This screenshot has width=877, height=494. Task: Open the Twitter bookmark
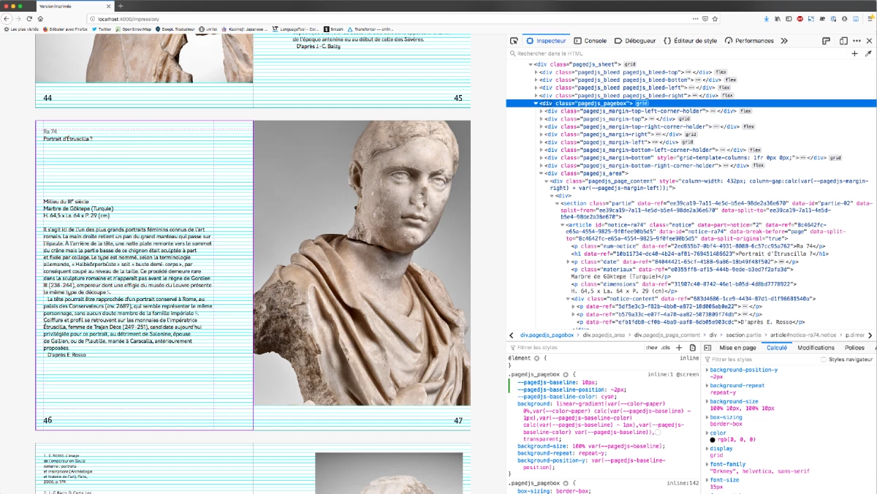pyautogui.click(x=100, y=29)
